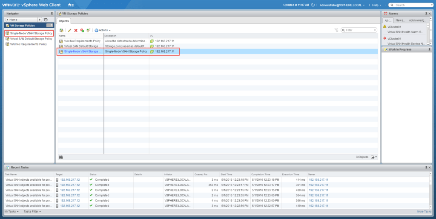Screen dimensions: 436x219
Task: Click the pencil Edit policy icon
Action: click(69, 30)
